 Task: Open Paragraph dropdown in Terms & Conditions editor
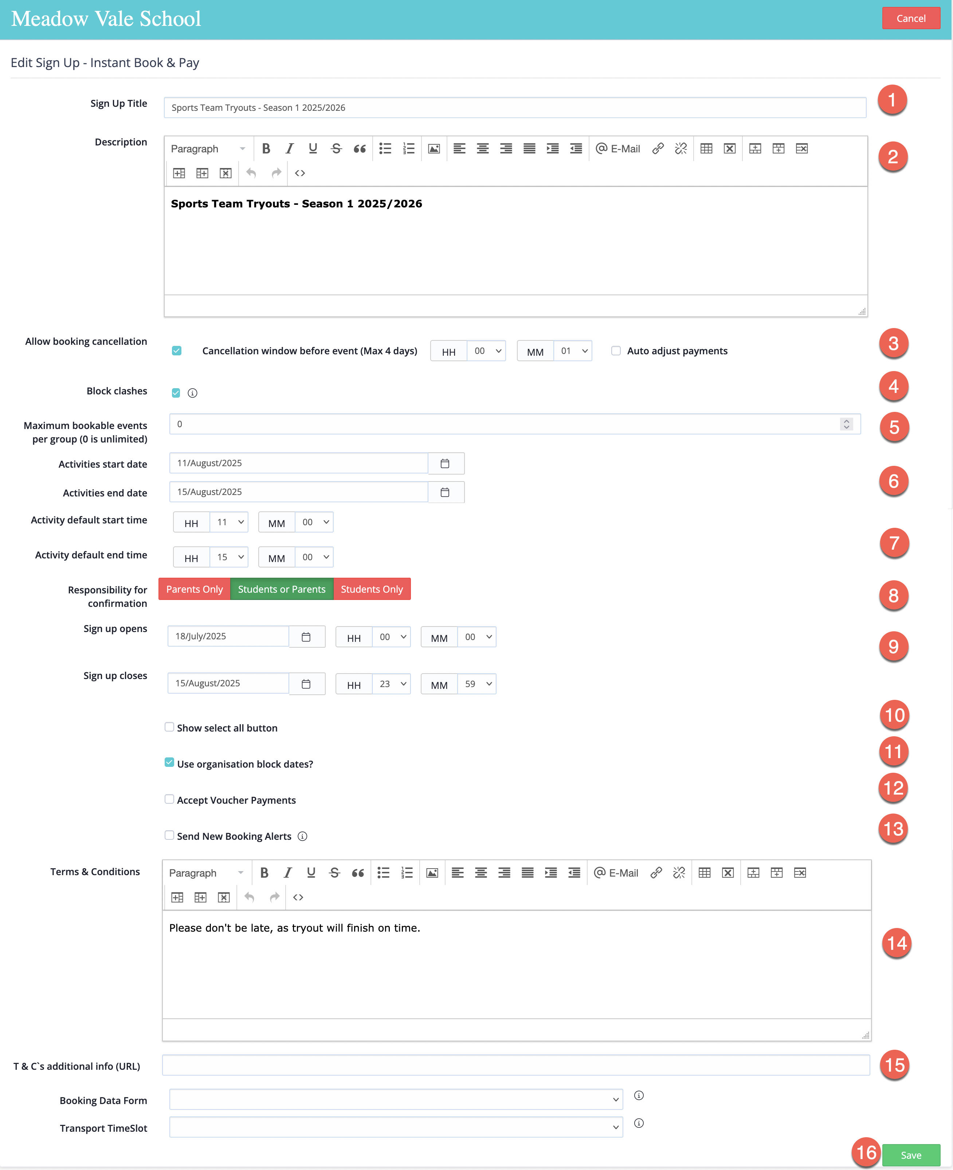(207, 873)
